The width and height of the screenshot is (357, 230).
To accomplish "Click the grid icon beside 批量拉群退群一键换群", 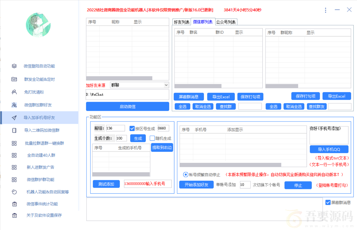I will pyautogui.click(x=14, y=143).
